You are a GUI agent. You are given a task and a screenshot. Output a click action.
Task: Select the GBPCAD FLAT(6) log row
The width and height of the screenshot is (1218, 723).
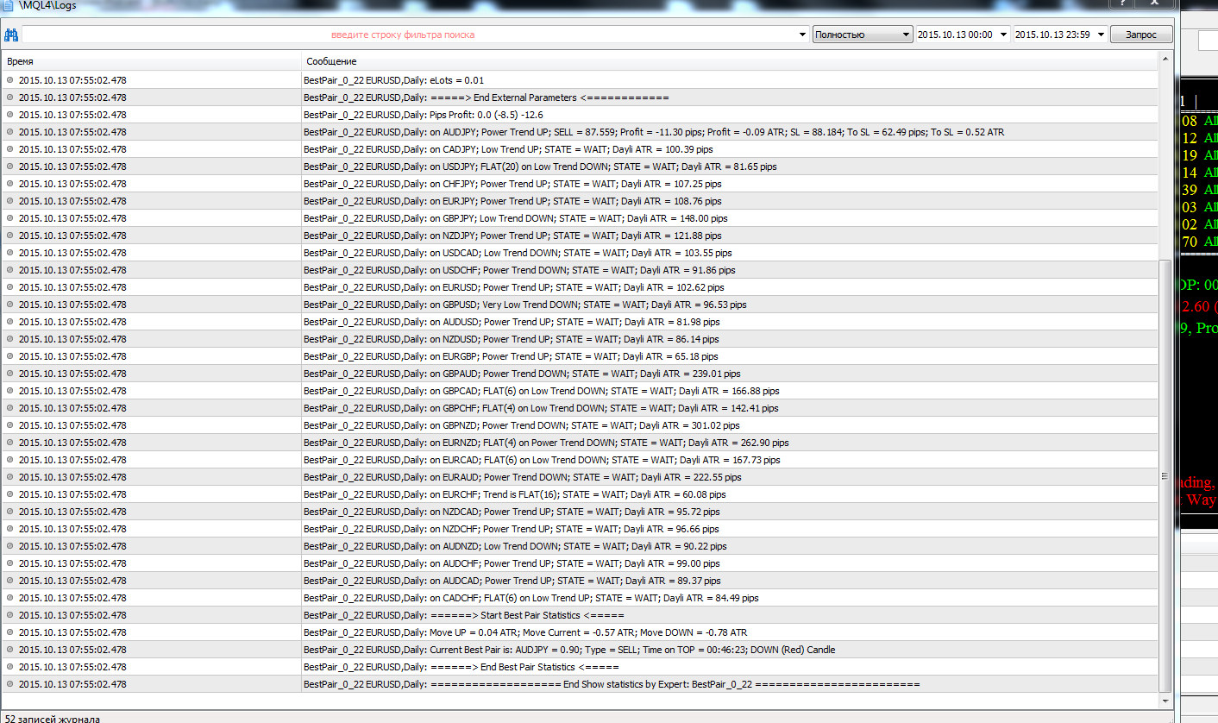pos(580,391)
